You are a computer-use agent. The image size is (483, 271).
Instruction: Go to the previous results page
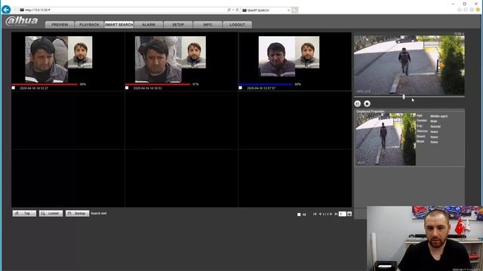click(320, 214)
